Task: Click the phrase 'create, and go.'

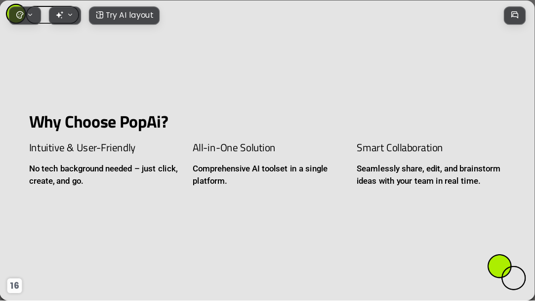Action: pos(56,181)
